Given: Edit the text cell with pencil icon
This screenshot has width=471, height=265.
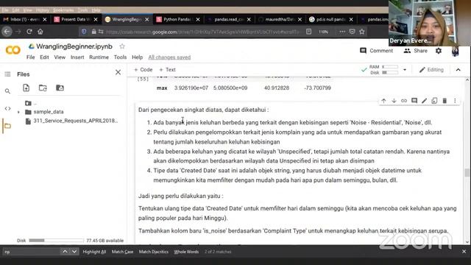Looking at the screenshot, I should [424, 101].
